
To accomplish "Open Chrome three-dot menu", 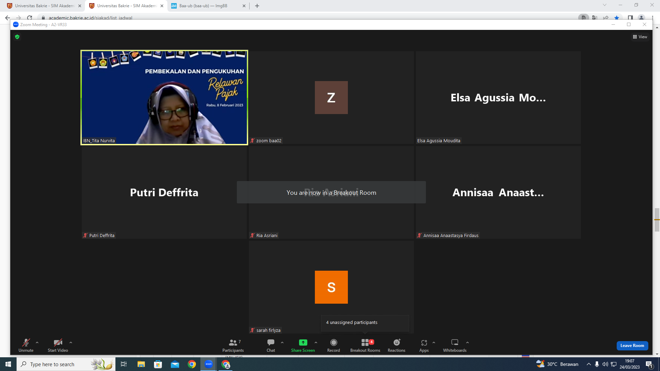I will click(652, 18).
